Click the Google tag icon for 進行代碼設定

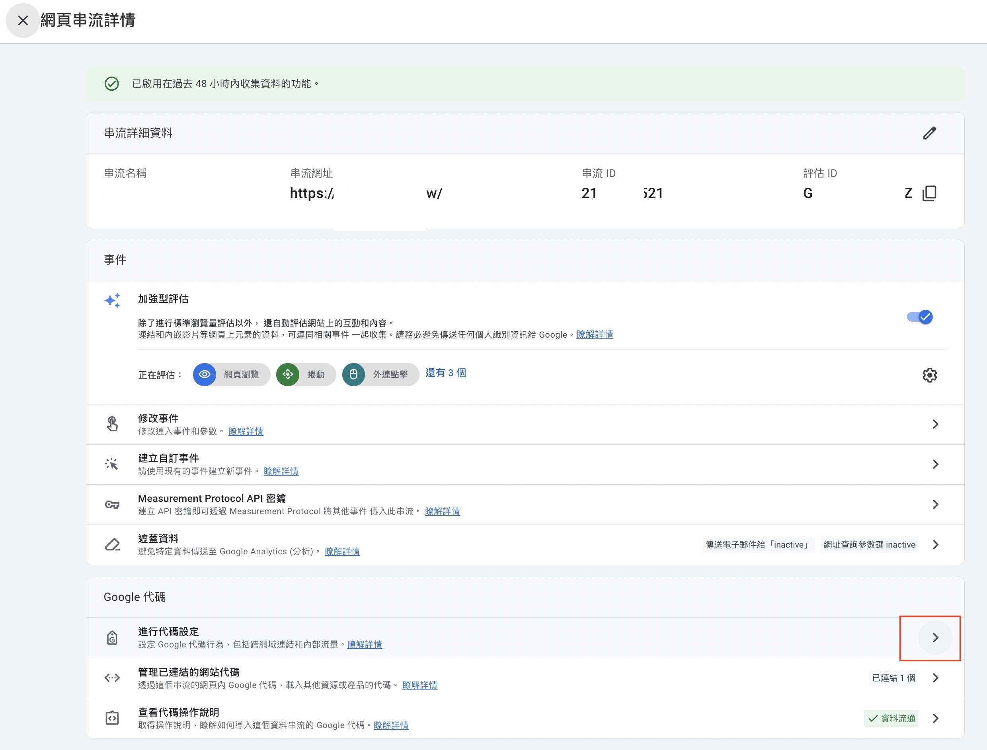[112, 637]
